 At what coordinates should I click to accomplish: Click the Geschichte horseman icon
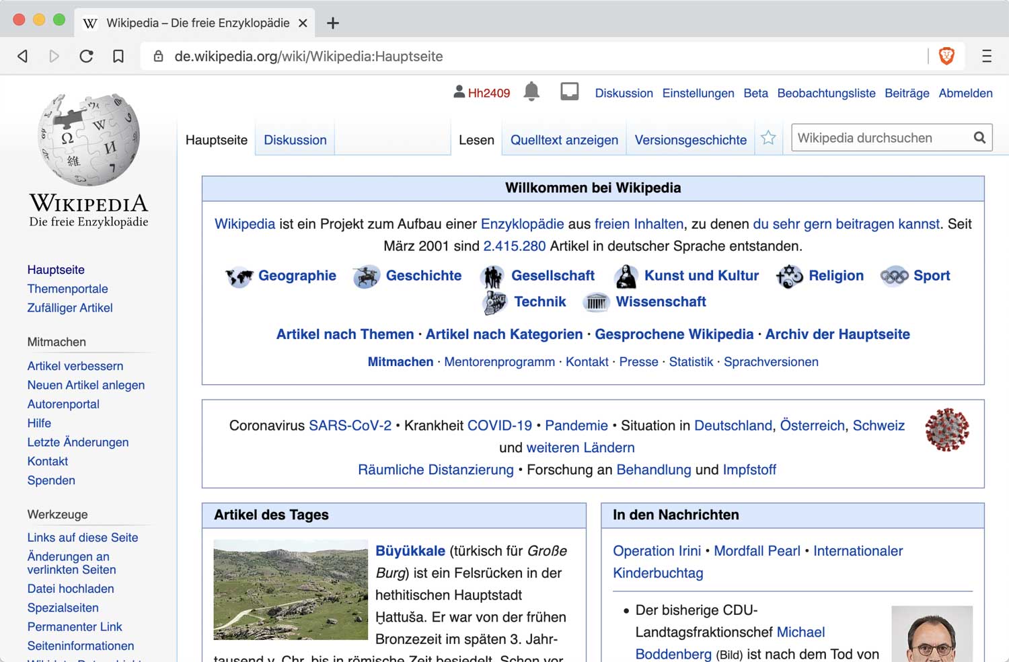coord(367,276)
